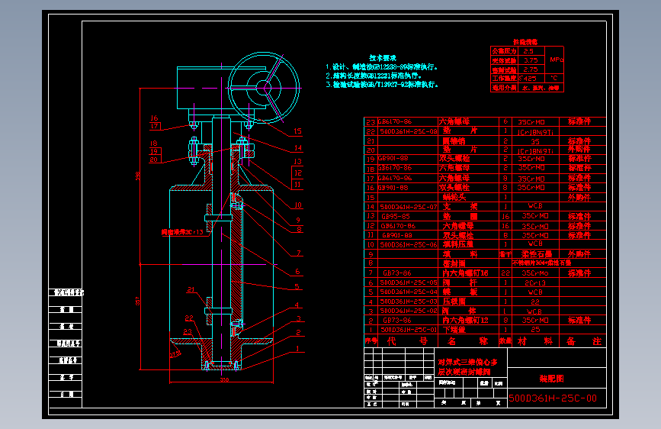Click code 500D361H-25C-01 in parts list
The width and height of the screenshot is (661, 429).
[409, 330]
